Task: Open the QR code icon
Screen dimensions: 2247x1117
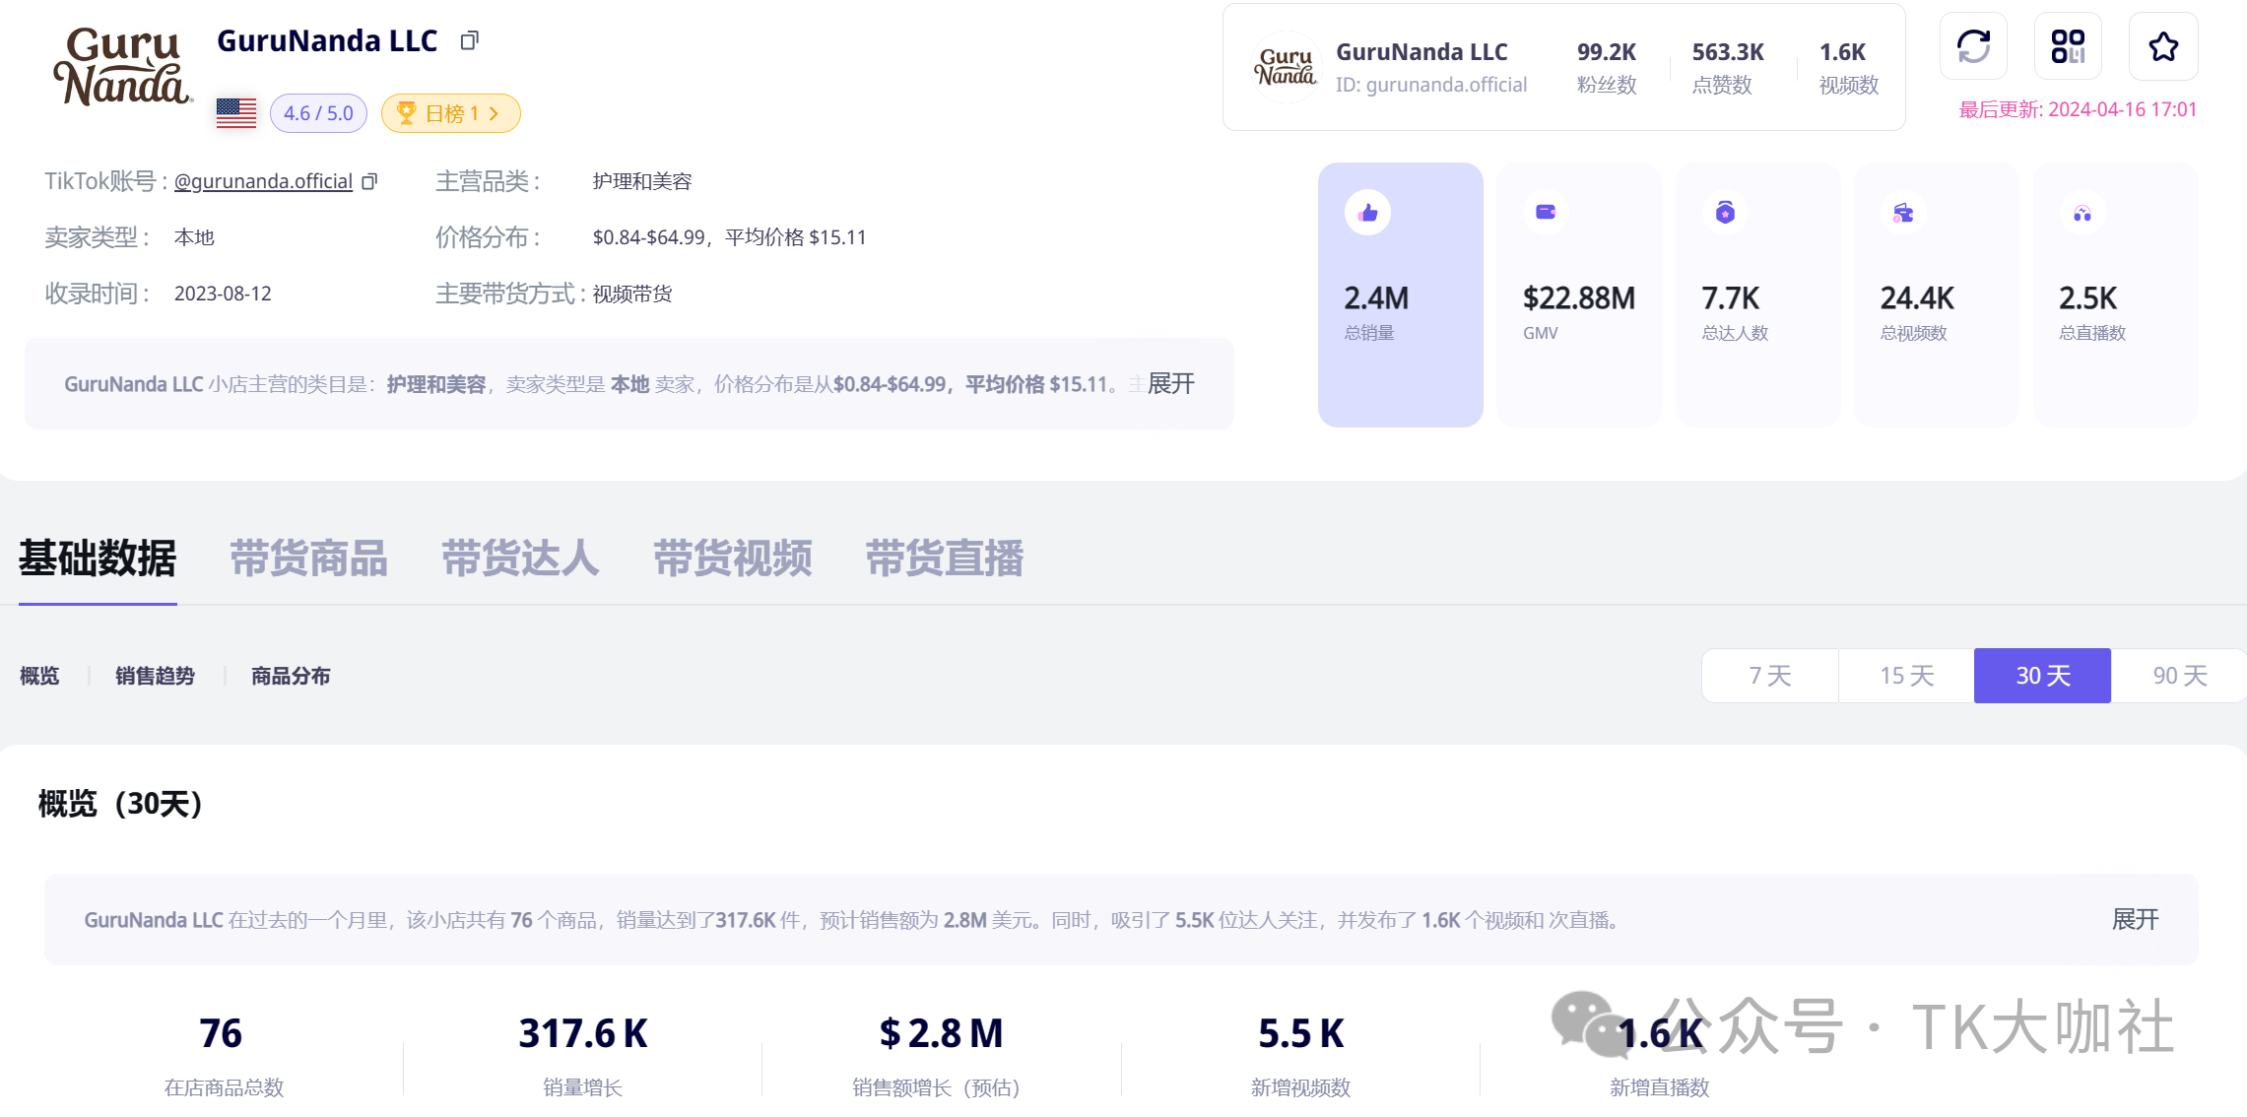Action: pyautogui.click(x=2068, y=46)
